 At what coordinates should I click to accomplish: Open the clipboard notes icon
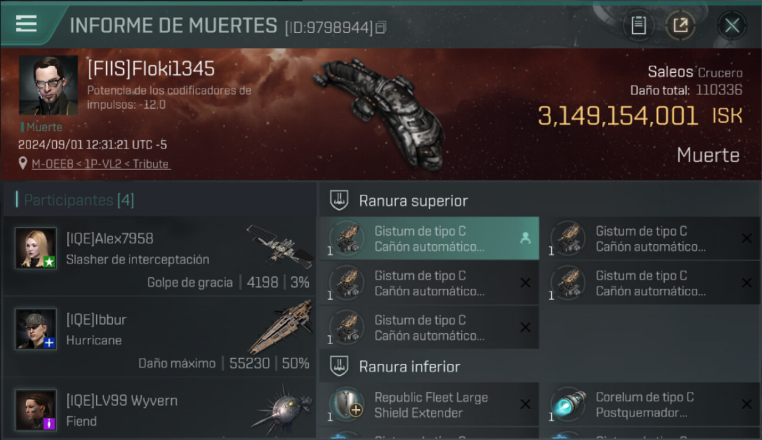pyautogui.click(x=638, y=26)
